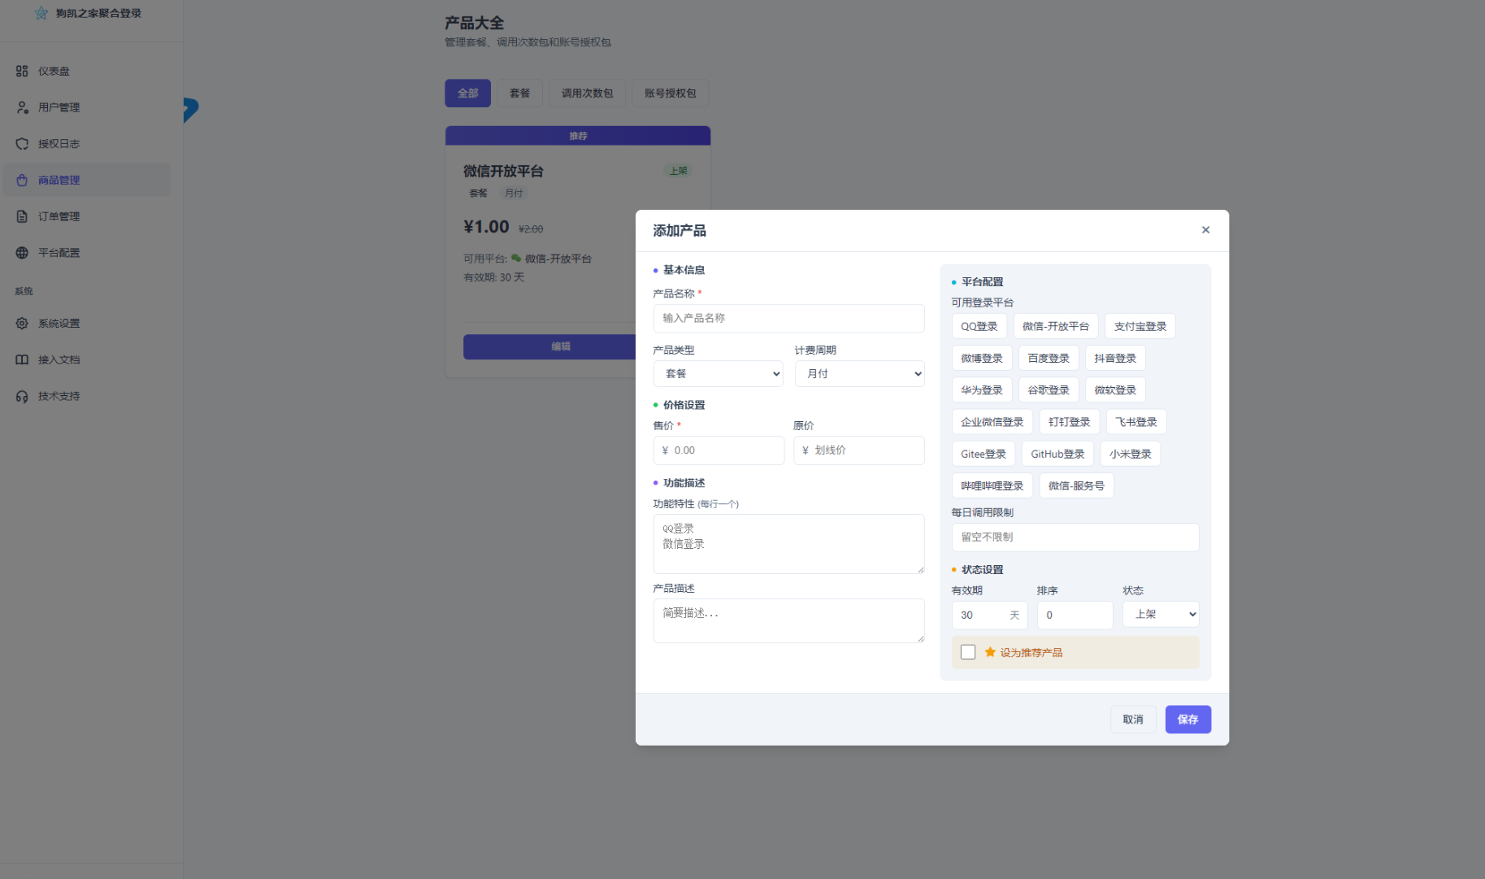Toggle the 支付宝登录 platform option
The height and width of the screenshot is (879, 1485).
(1140, 326)
